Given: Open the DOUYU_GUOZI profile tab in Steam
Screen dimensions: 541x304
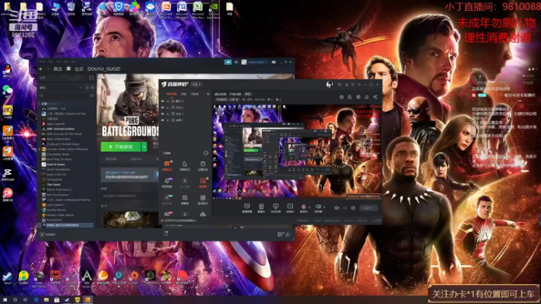Looking at the screenshot, I should pyautogui.click(x=104, y=69).
